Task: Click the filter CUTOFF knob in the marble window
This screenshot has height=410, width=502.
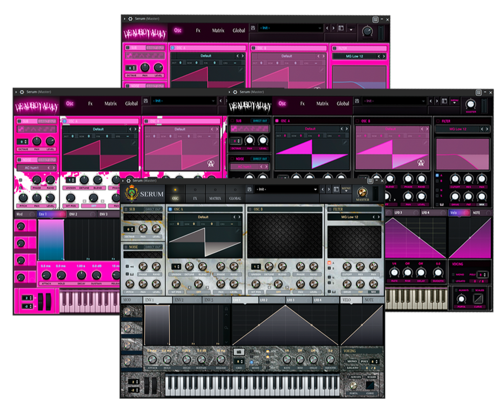Action: 347,266
